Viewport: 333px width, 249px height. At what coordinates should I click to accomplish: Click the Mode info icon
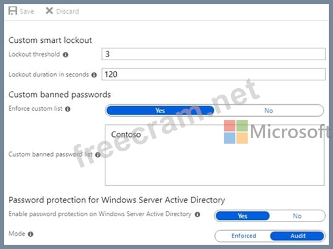click(x=30, y=234)
